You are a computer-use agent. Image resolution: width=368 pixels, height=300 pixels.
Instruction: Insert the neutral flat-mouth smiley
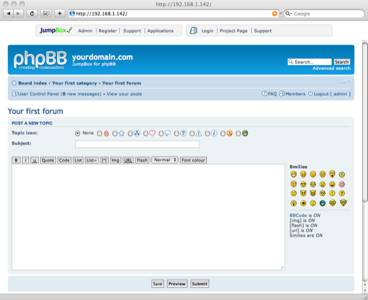(313, 203)
